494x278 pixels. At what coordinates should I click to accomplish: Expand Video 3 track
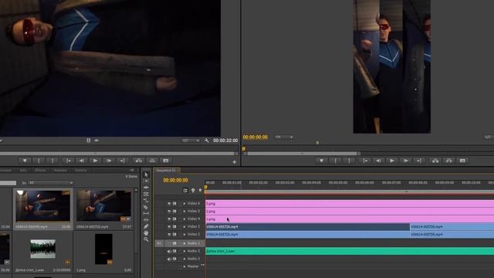tap(184, 226)
